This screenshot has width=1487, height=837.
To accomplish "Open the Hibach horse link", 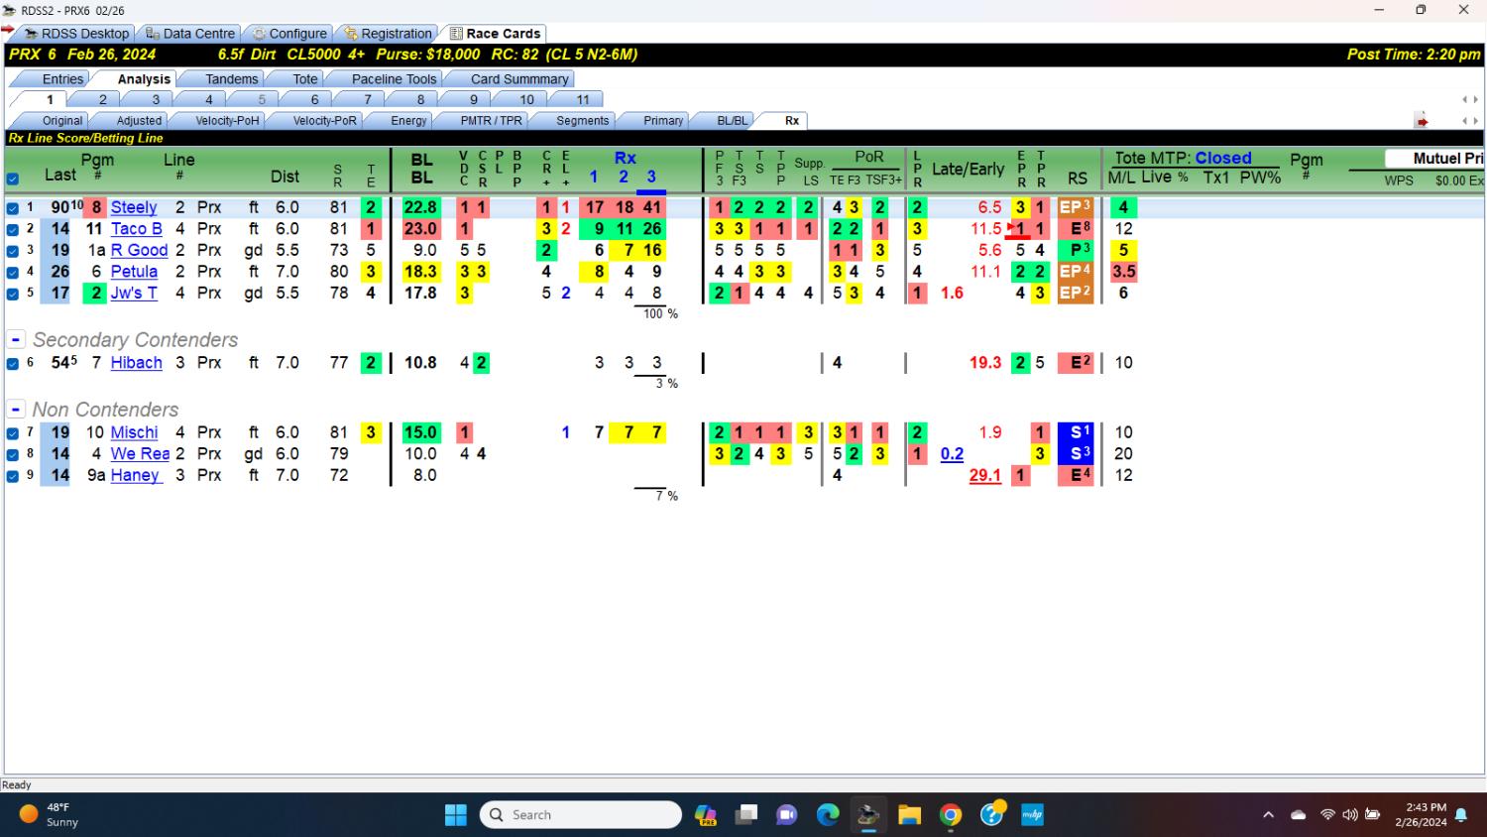I will pos(137,362).
